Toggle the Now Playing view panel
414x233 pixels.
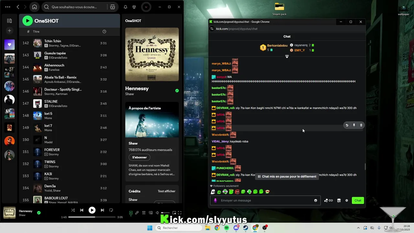(x=131, y=213)
